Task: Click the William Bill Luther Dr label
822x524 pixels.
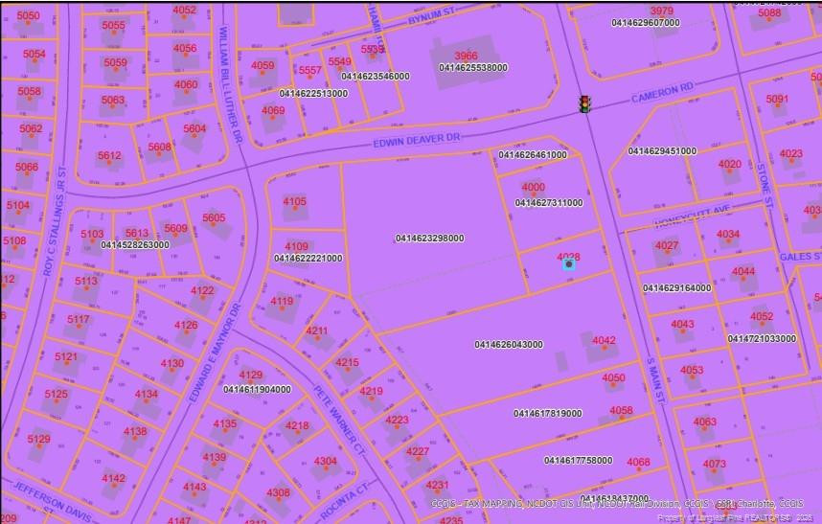Action: (x=230, y=84)
